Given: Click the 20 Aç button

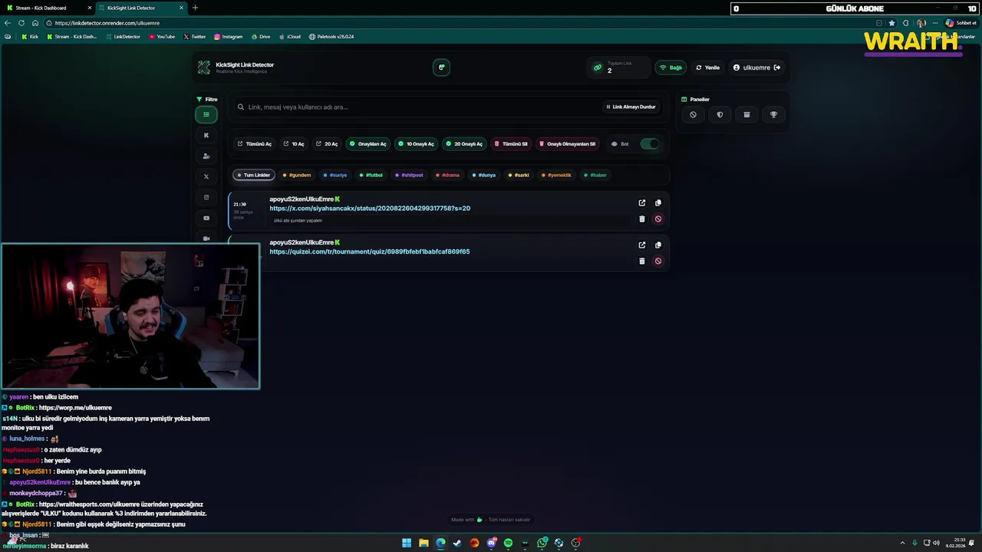Looking at the screenshot, I should pyautogui.click(x=327, y=144).
